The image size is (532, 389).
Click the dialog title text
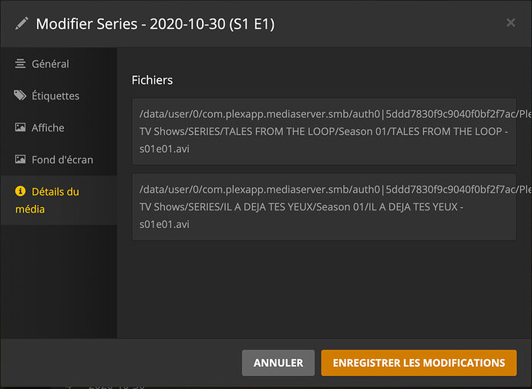pos(155,24)
